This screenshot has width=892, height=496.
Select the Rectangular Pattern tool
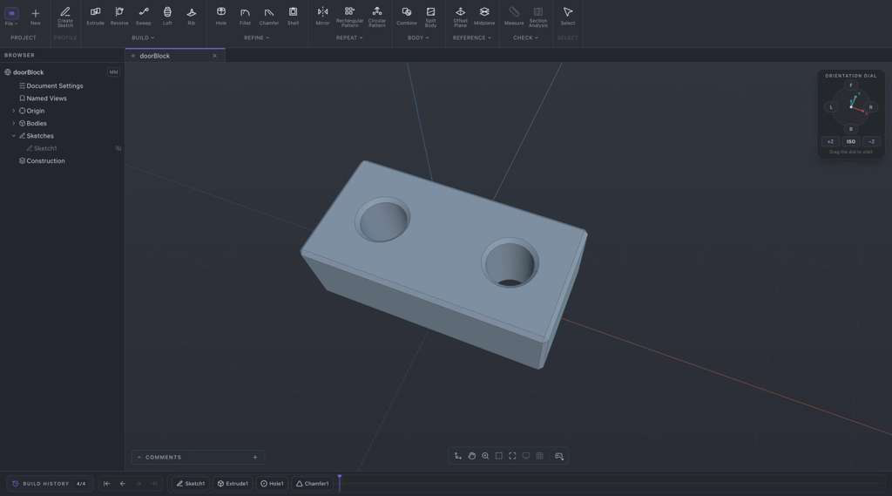350,17
